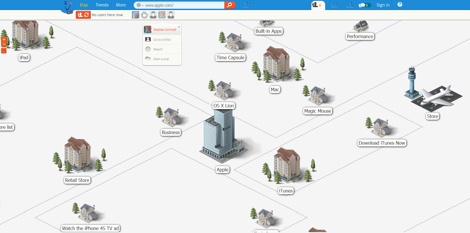Open Watch the iPhone 4S TV ad label
This screenshot has height=233, width=470.
[x=90, y=228]
